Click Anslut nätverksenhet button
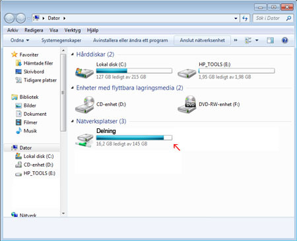The width and height of the screenshot is (297, 241). 202,40
